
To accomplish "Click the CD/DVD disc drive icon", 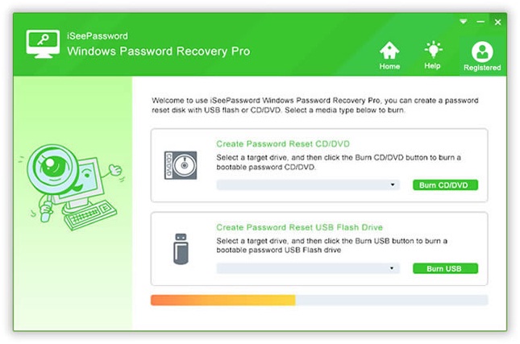I will pos(181,165).
